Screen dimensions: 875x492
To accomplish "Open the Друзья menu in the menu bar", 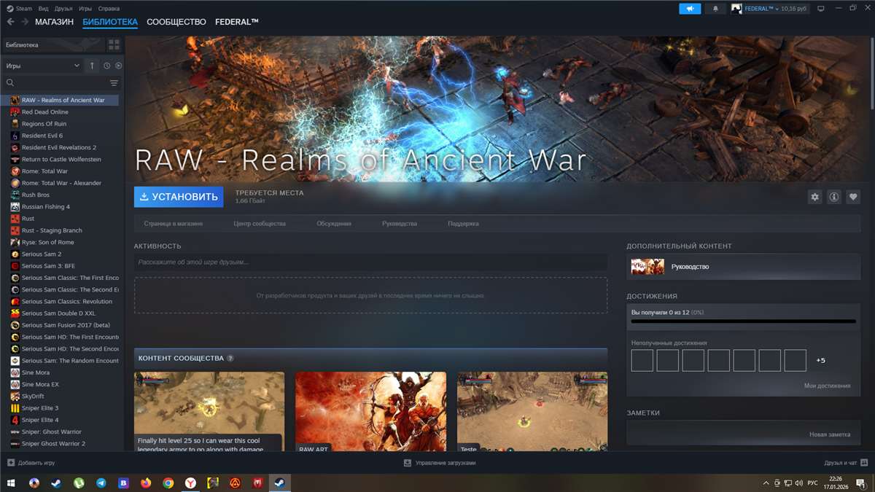I will [63, 9].
